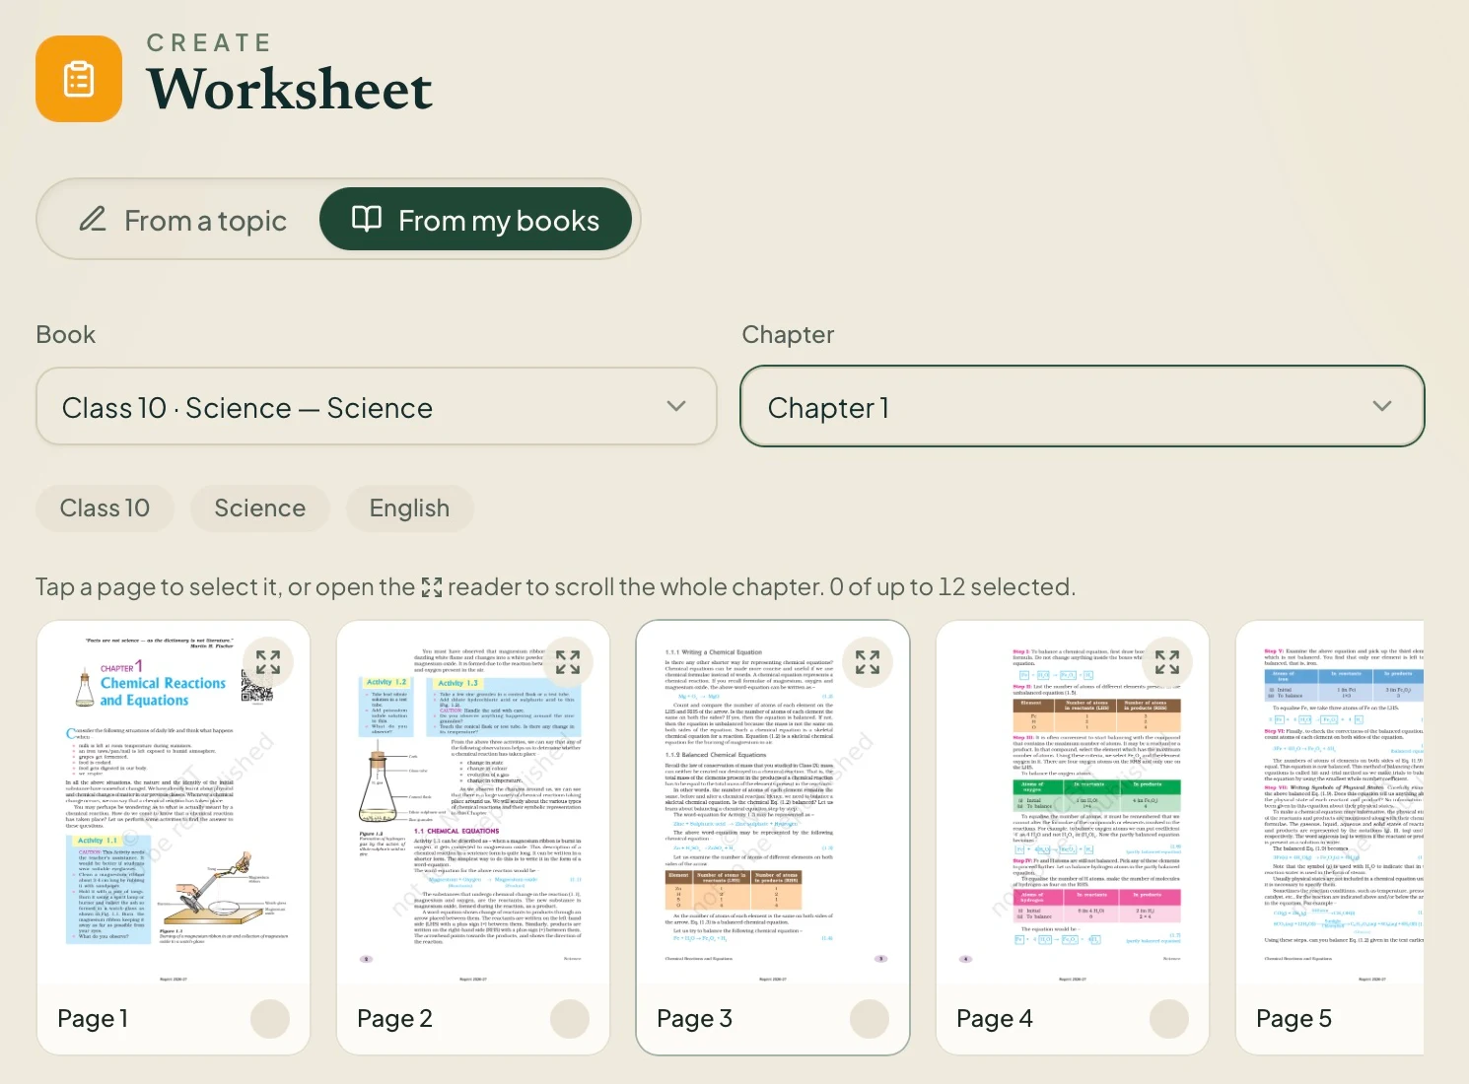Open the Page 1 Chemical Reactions thumbnail
This screenshot has height=1084, width=1469.
[174, 801]
